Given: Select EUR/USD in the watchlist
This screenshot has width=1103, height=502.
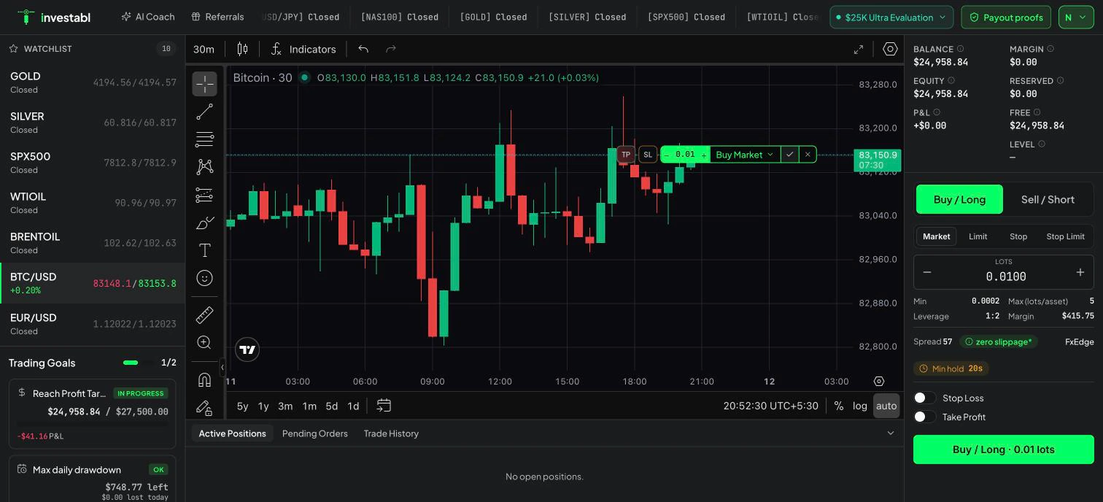Looking at the screenshot, I should pos(93,324).
